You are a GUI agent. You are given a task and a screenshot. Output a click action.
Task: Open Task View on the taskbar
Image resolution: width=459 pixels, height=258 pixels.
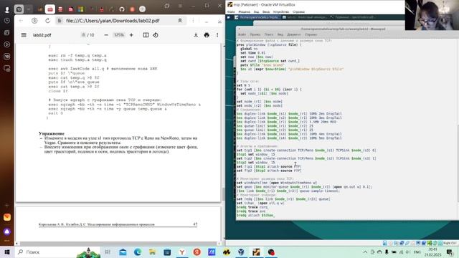[108, 252]
